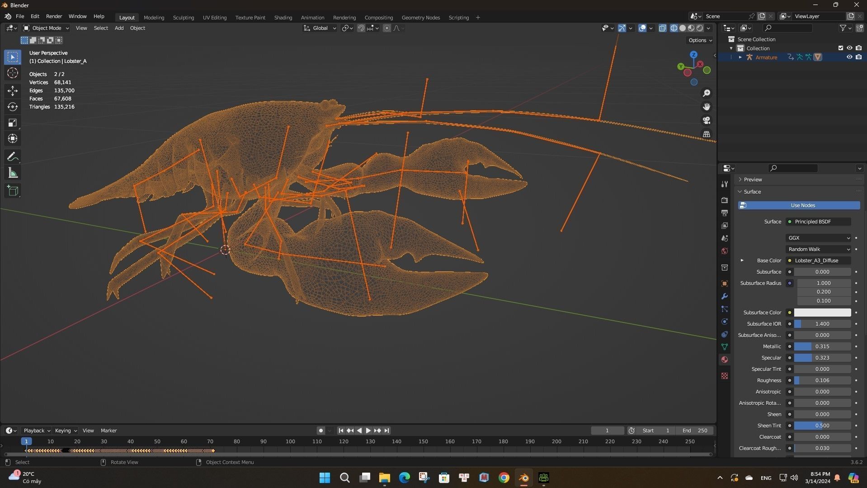Uncheck the Collection exclude checkbox
Viewport: 867px width, 488px height.
840,48
